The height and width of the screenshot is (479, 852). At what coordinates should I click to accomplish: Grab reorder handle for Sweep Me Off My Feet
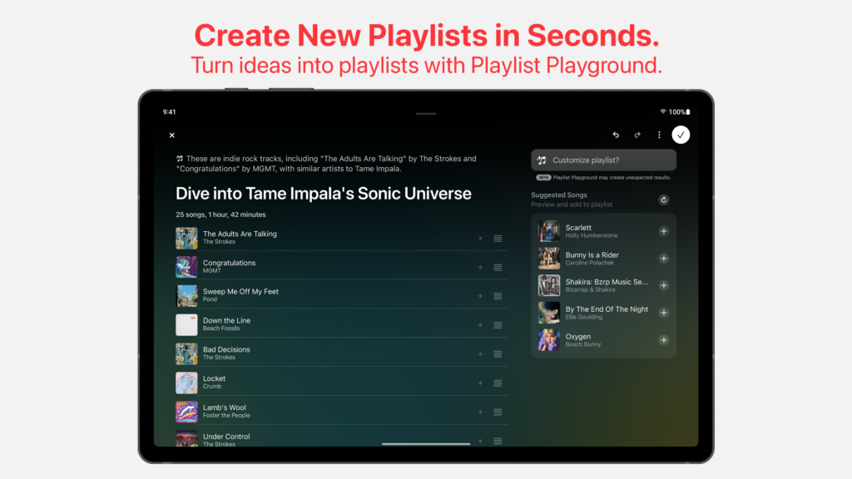(498, 296)
